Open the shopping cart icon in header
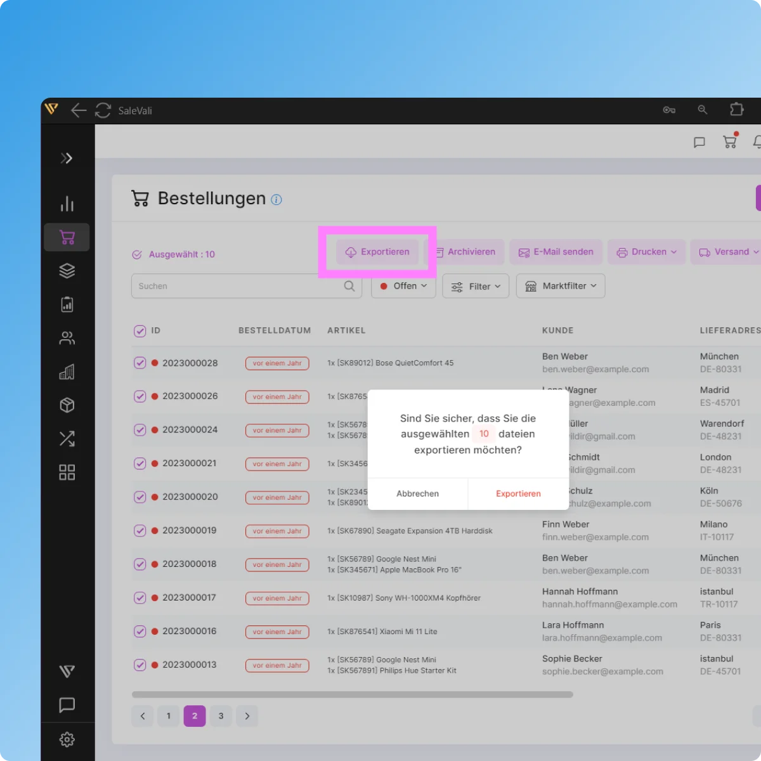The width and height of the screenshot is (761, 761). click(730, 141)
